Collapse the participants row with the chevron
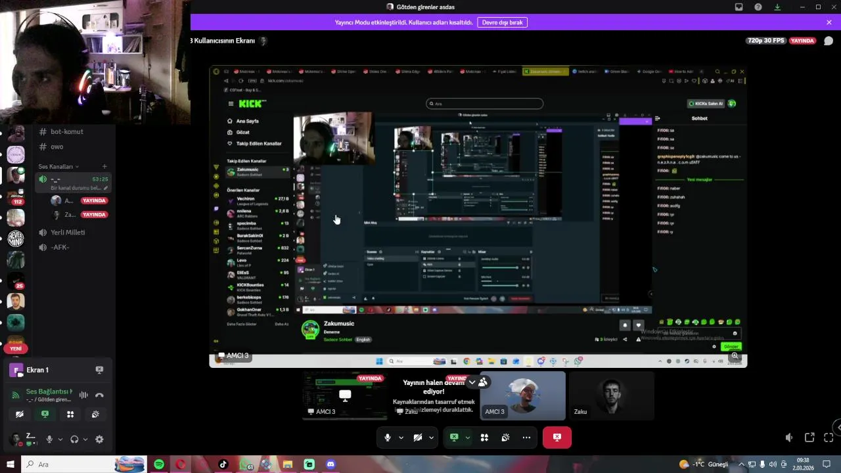 (472, 382)
